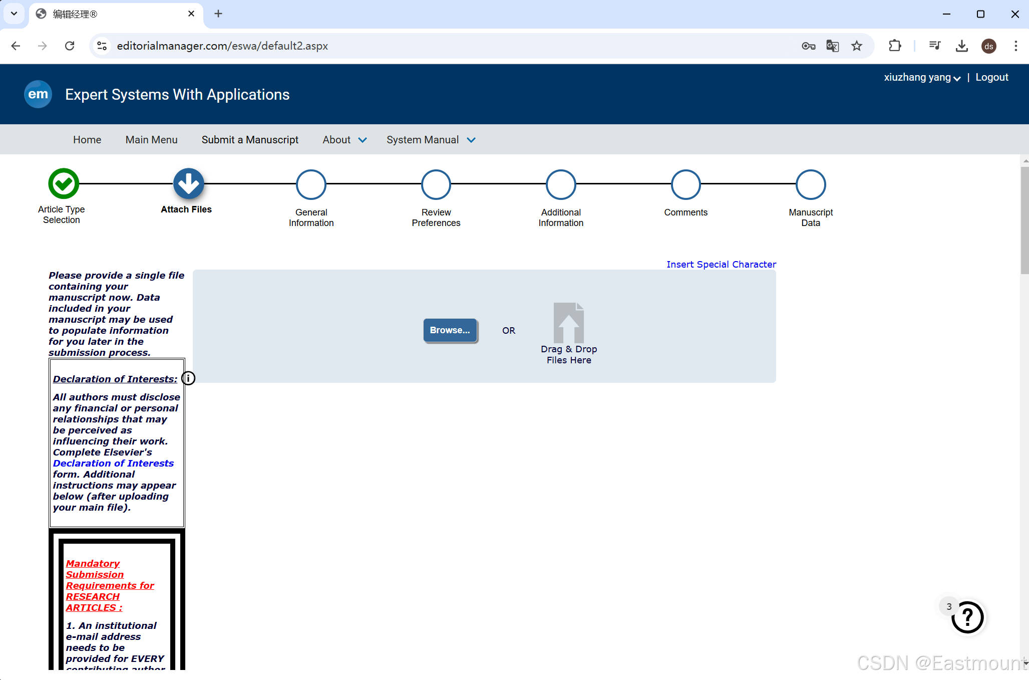
Task: Open browser downloads icon
Action: click(x=961, y=46)
